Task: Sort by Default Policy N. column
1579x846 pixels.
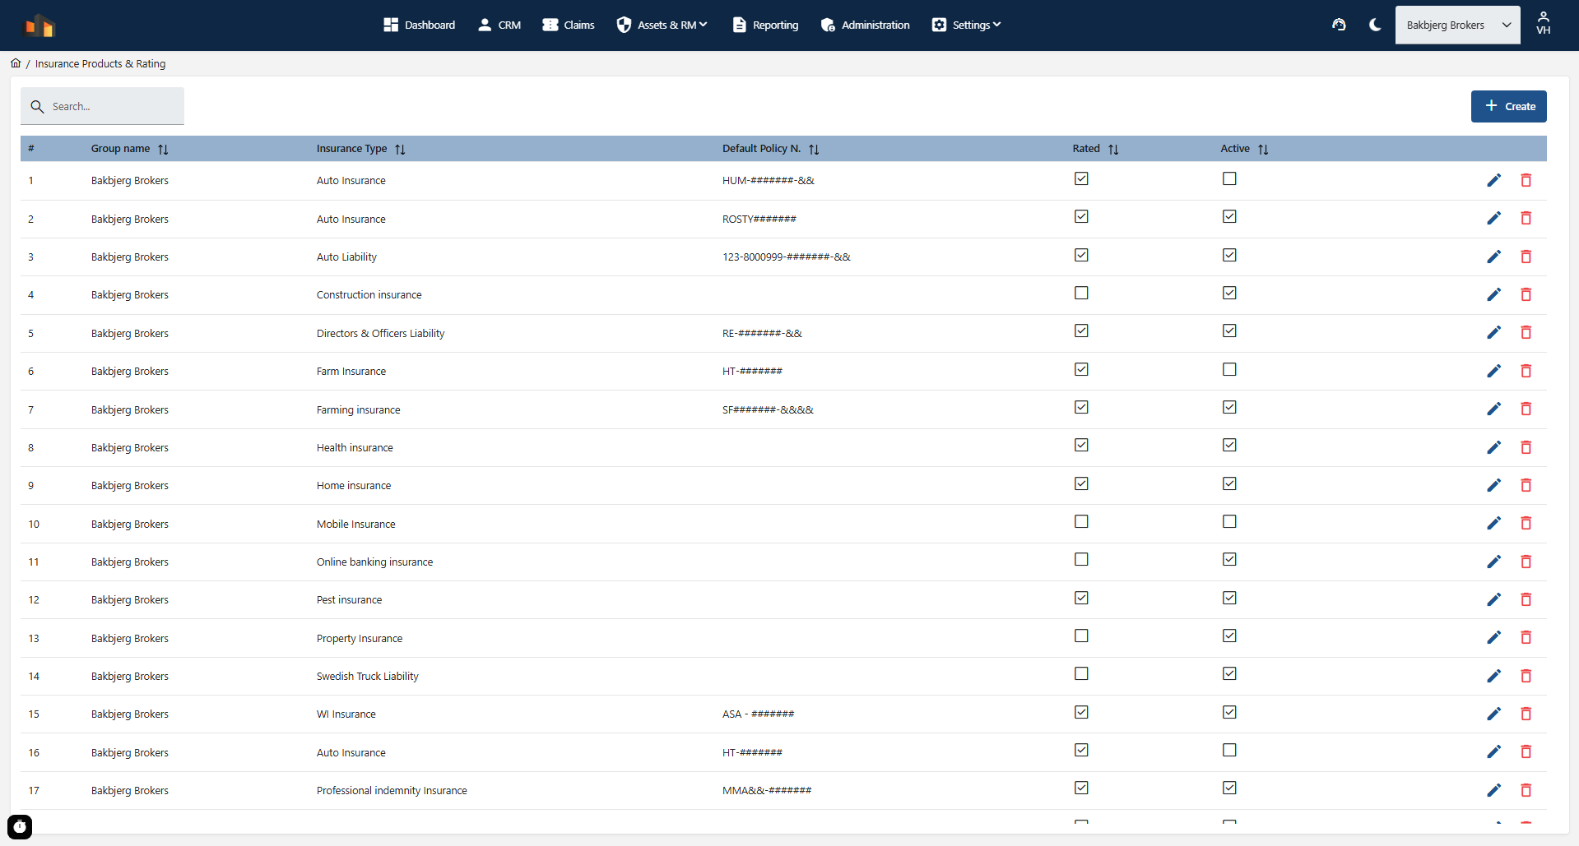Action: coord(814,149)
